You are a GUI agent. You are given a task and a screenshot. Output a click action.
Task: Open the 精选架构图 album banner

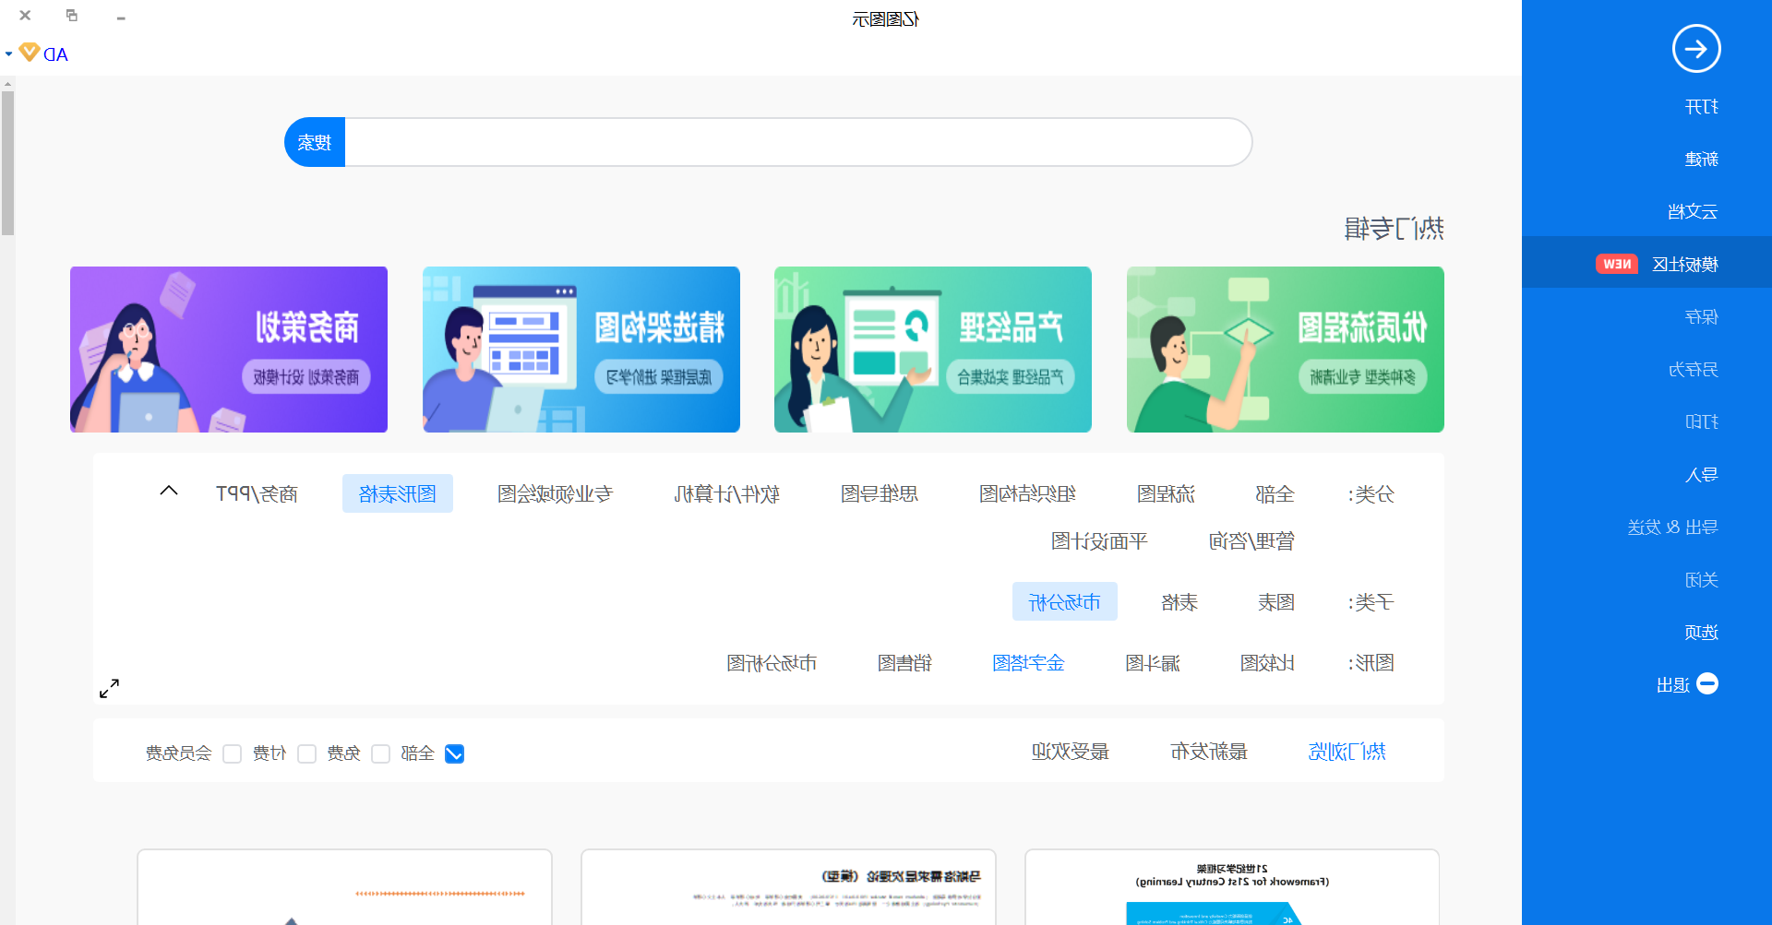(x=581, y=350)
